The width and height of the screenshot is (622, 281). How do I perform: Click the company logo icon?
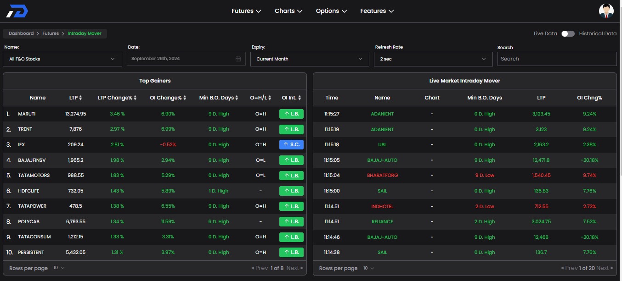(17, 11)
